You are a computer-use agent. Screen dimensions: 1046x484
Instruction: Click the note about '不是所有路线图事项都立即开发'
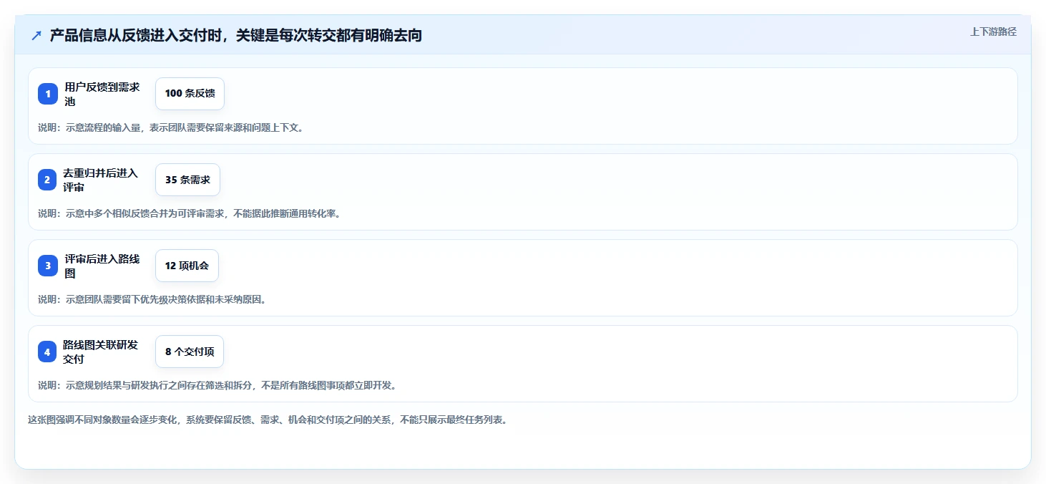(x=217, y=385)
